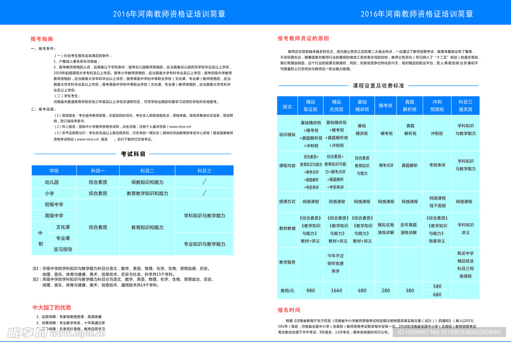
Task: Click "历年真题演练讲解" cell
Action: (409, 229)
